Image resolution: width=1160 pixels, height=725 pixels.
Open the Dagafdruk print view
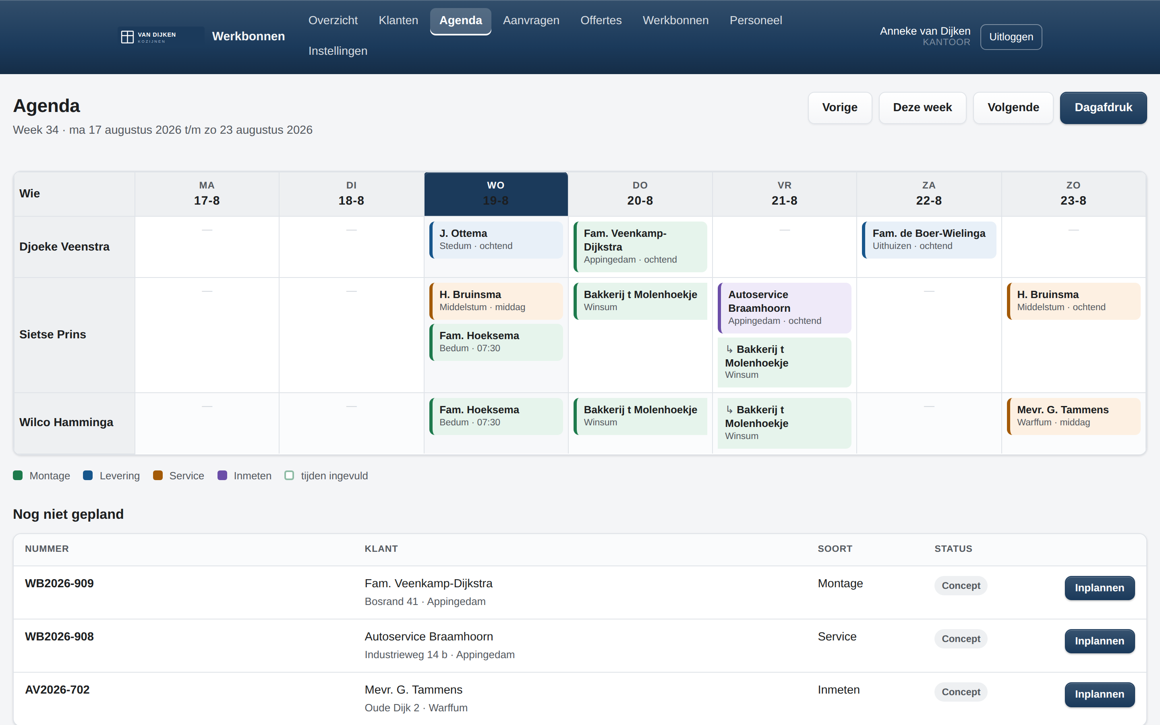tap(1104, 108)
